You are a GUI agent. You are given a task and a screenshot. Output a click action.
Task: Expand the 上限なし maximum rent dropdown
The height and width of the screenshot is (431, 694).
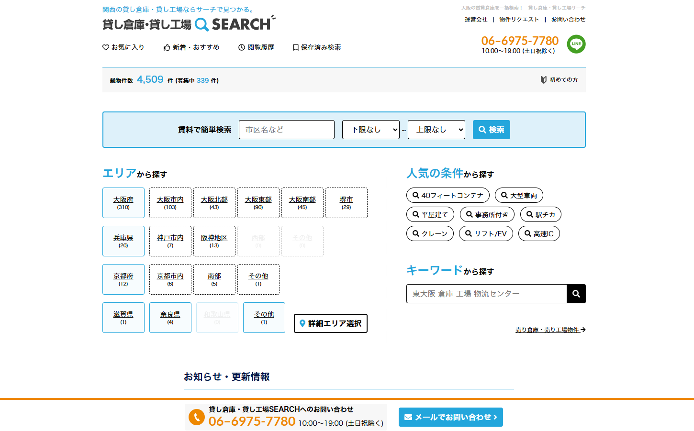(x=436, y=130)
